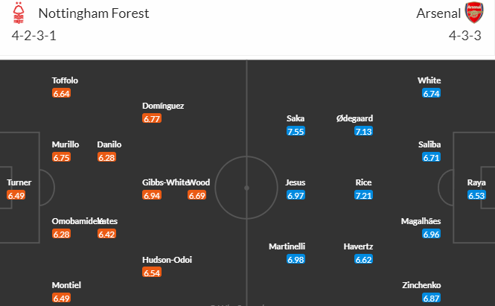The image size is (495, 306).
Task: Select Ødegaard's 7.13 rating badge
Action: (363, 131)
